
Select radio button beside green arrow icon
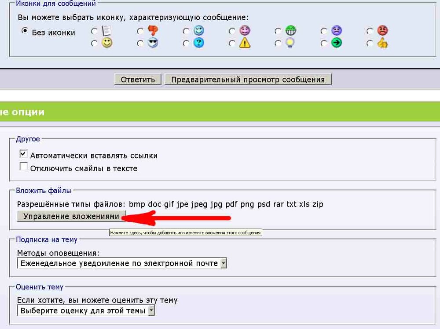click(x=324, y=43)
